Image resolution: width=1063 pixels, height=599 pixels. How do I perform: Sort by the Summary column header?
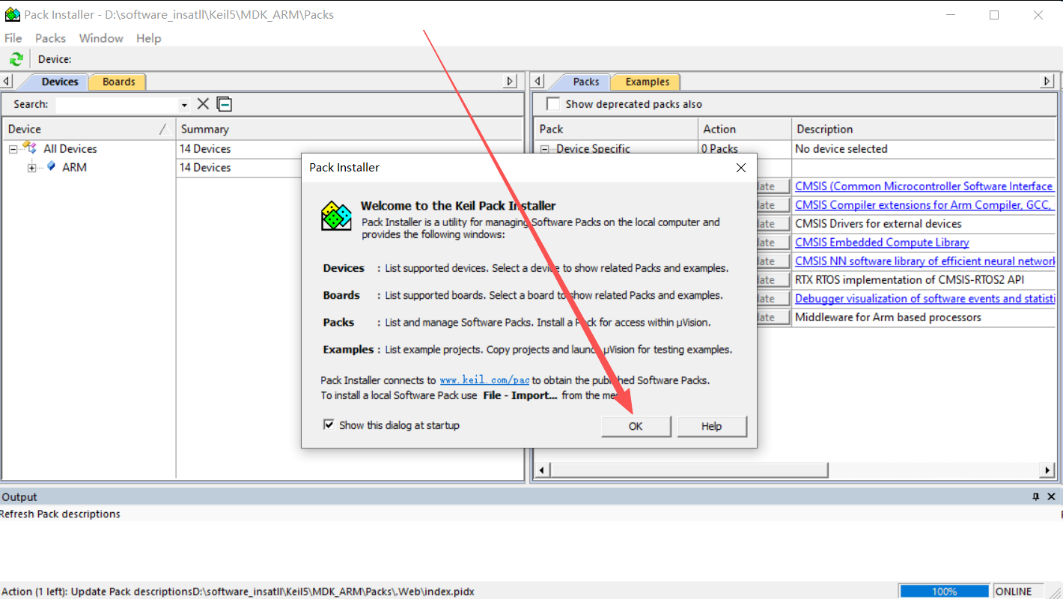(x=349, y=129)
